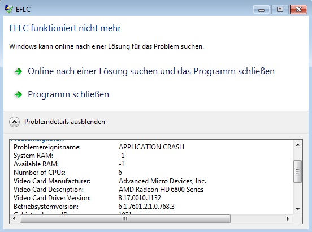Viewport: 312px width, 232px height.
Task: Select 'Advanced Micro Devices, Inc.' value
Action: coord(162,181)
